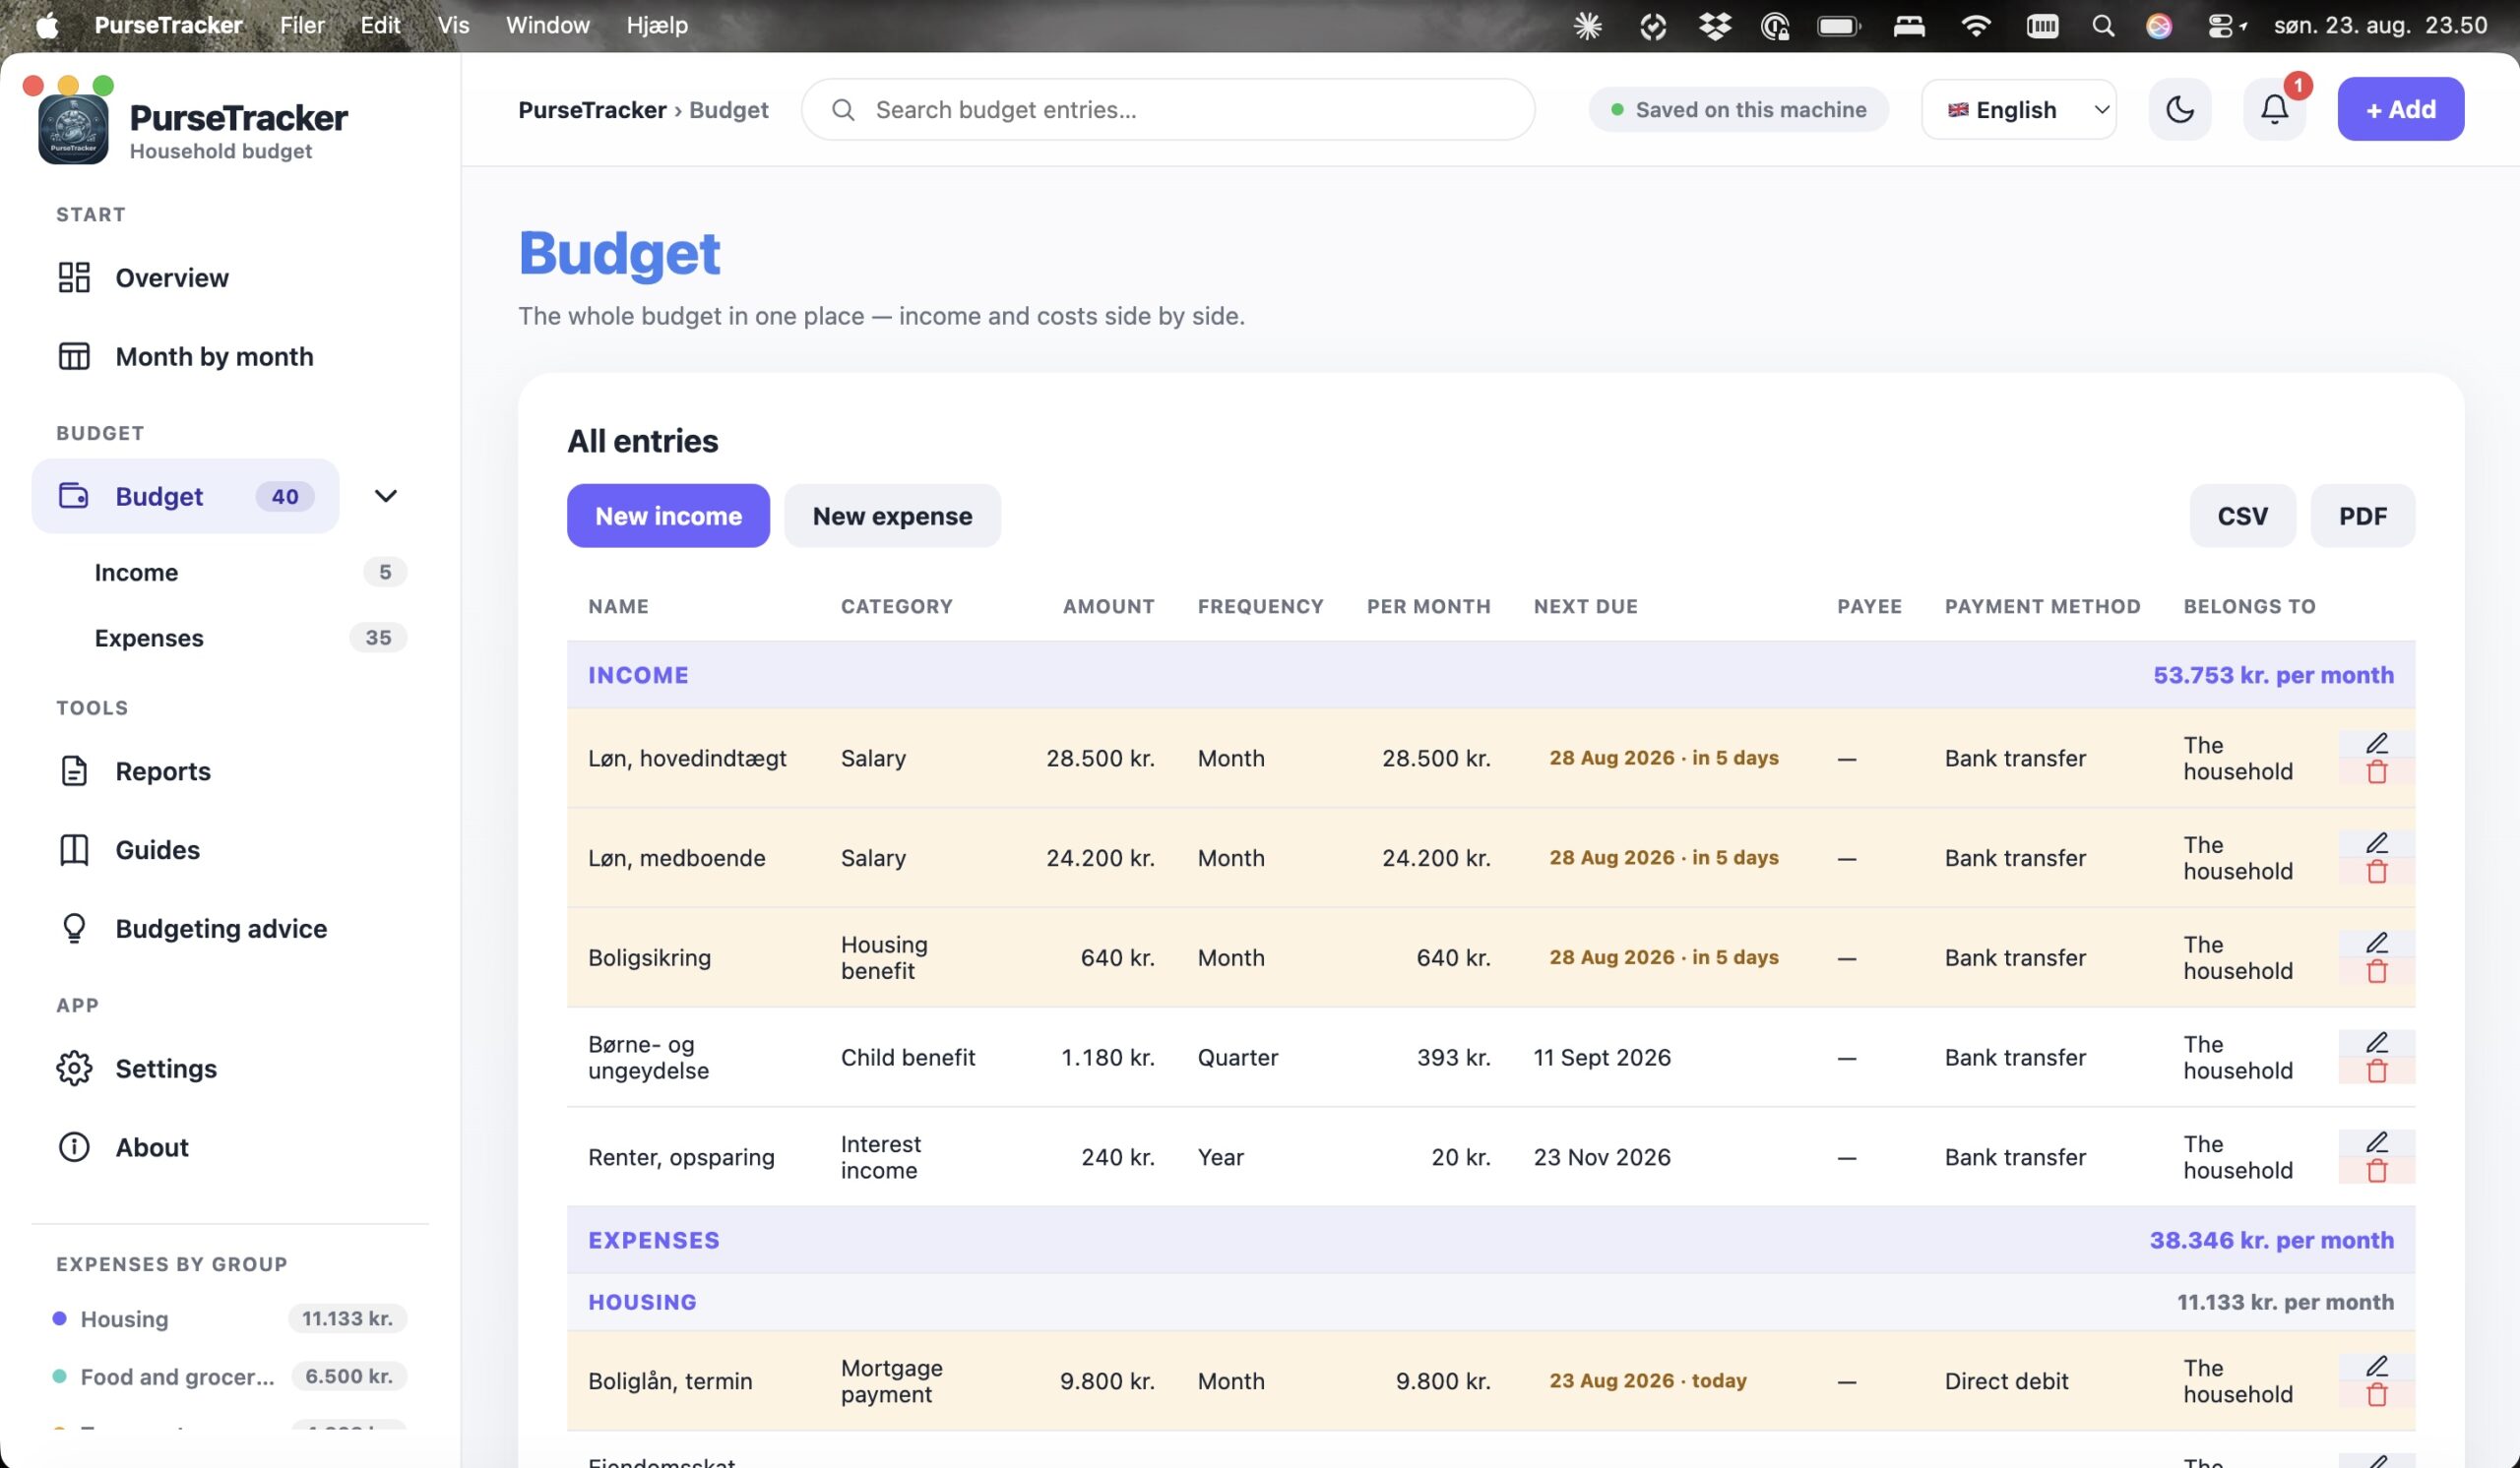The height and width of the screenshot is (1468, 2520).
Task: Click the HOUSING group header row
Action: click(x=1490, y=1302)
